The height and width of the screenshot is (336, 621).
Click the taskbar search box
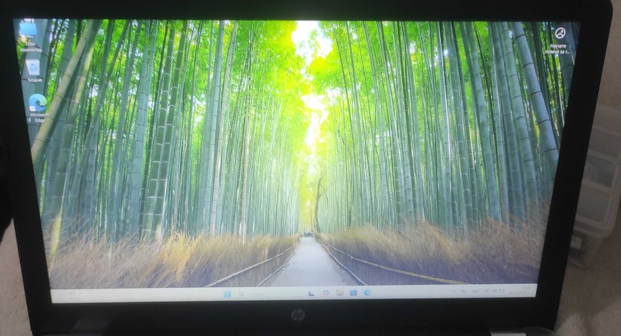point(271,294)
